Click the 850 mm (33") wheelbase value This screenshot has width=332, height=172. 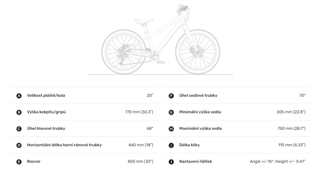tap(140, 162)
